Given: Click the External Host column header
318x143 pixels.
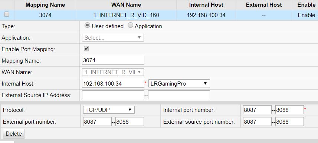Looking at the screenshot, I should (x=264, y=5).
